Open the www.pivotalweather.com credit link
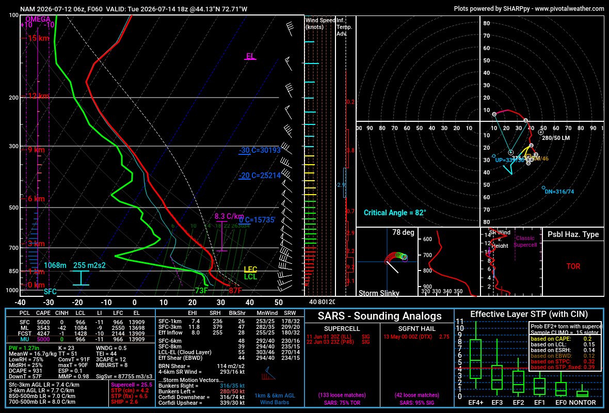The image size is (609, 413). click(569, 9)
